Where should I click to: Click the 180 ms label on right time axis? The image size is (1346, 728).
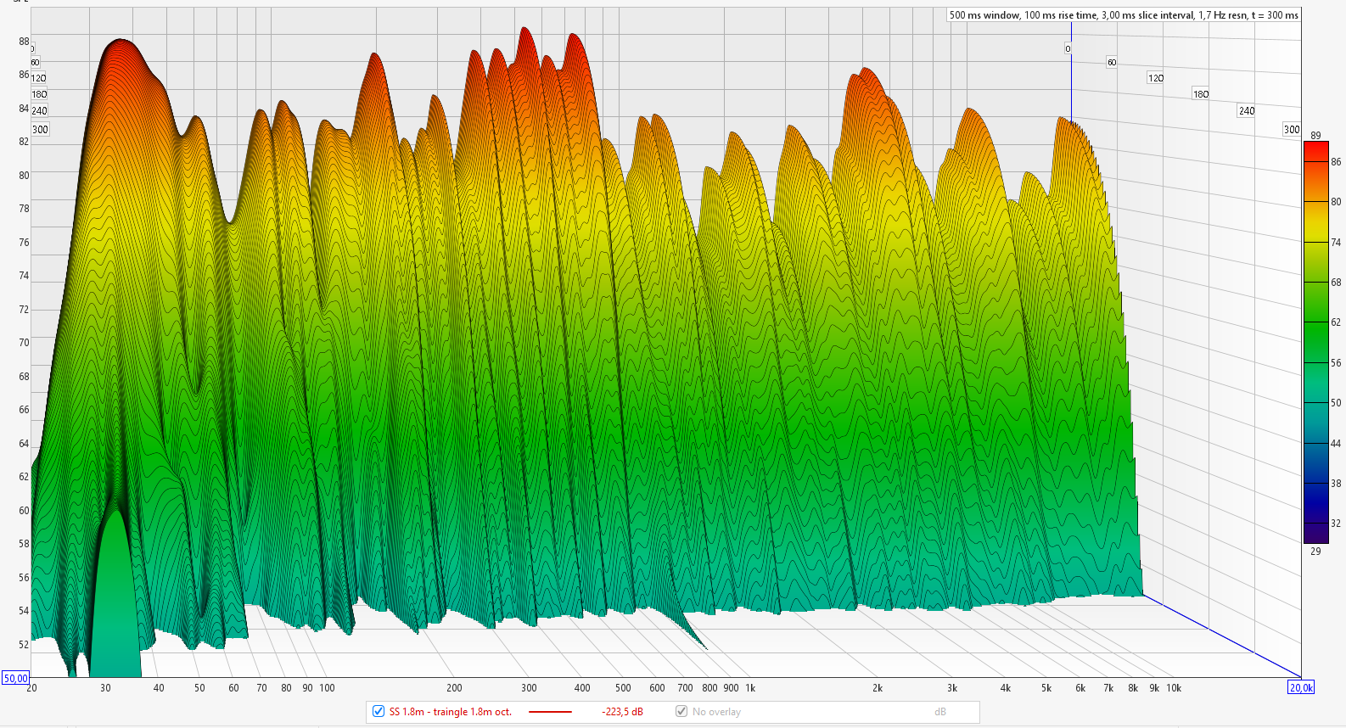tap(1200, 94)
